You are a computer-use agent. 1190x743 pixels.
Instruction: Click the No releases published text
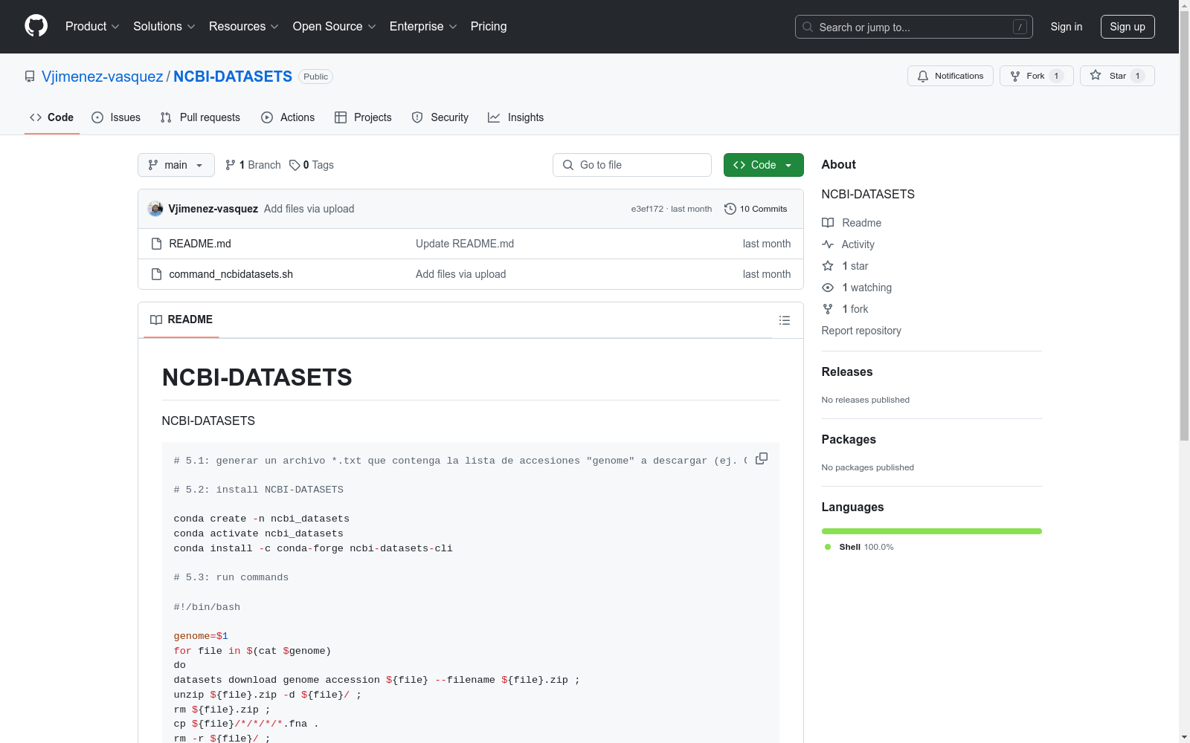pos(866,400)
